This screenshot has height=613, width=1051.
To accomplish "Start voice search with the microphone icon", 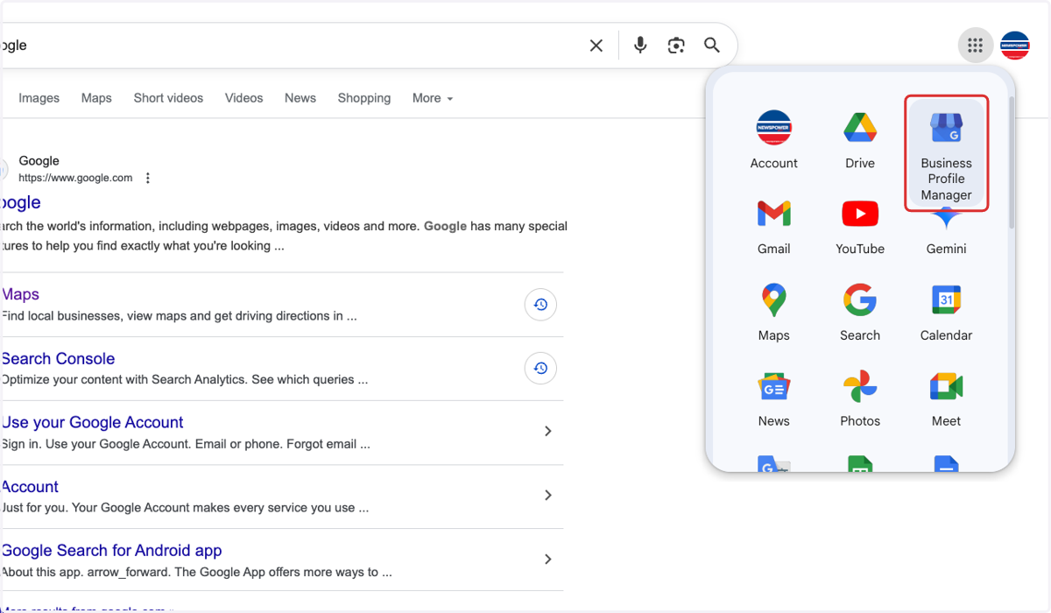I will coord(640,46).
